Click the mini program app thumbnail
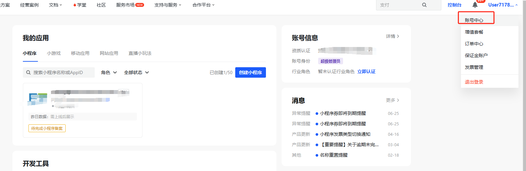 (x=37, y=99)
